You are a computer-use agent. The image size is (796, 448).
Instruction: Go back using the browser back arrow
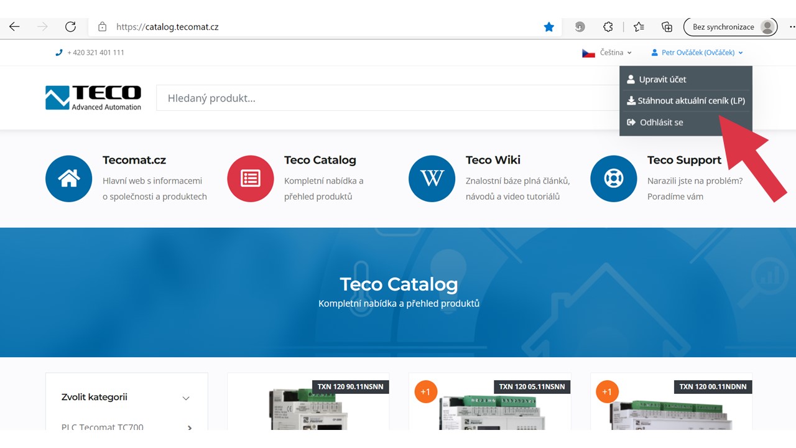(14, 27)
